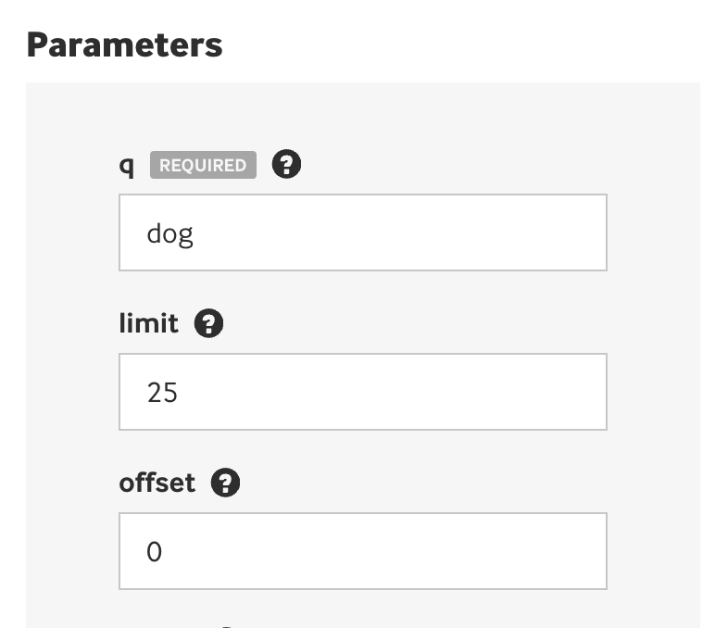Select the offset input field
The image size is (728, 628).
[x=362, y=551]
